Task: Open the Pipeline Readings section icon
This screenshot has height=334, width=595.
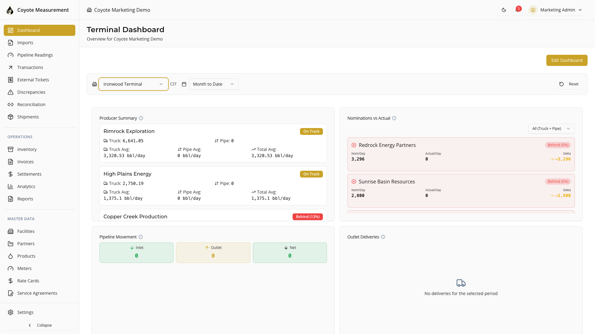Action: (x=11, y=55)
